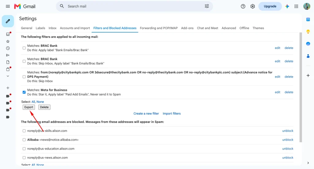Click the settings page vertical scrollbar
The width and height of the screenshot is (314, 169).
click(x=301, y=87)
